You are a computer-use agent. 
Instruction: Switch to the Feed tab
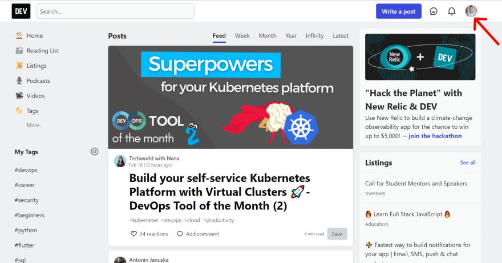(x=219, y=35)
